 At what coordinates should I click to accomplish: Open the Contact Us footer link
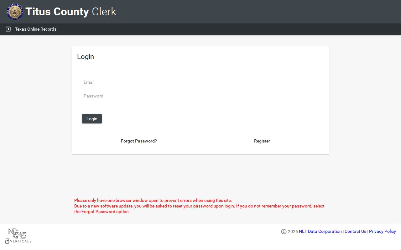pyautogui.click(x=355, y=231)
